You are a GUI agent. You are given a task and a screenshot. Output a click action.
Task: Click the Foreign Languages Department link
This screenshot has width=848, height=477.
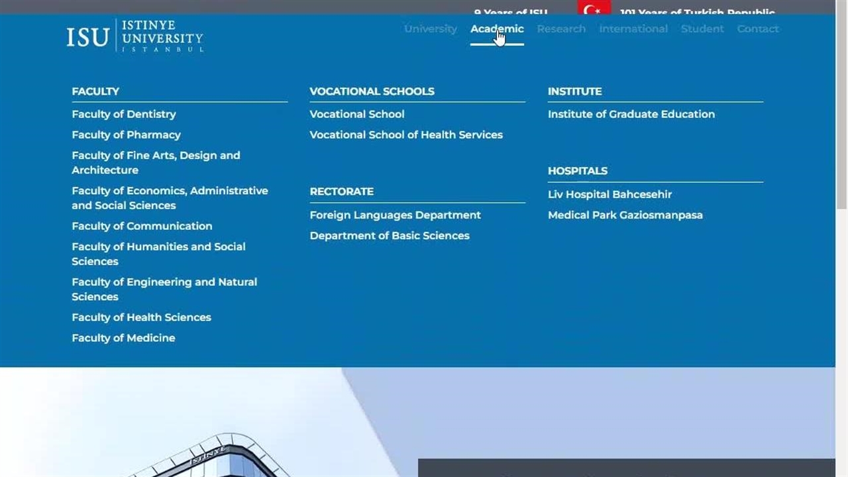click(x=395, y=215)
